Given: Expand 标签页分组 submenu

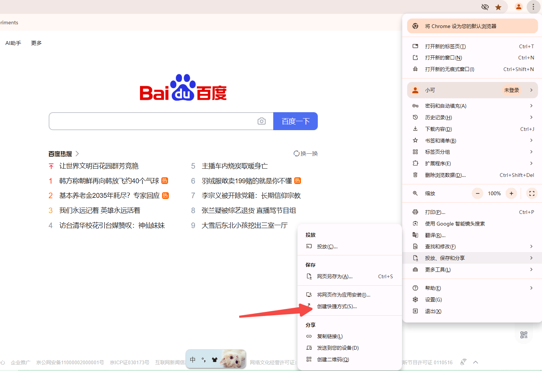Looking at the screenshot, I should pos(472,152).
